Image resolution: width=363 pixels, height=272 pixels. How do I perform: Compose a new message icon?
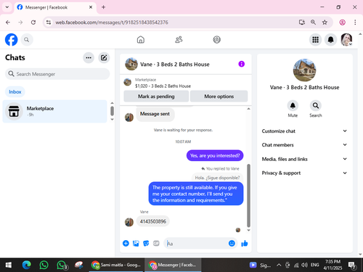coord(104,58)
